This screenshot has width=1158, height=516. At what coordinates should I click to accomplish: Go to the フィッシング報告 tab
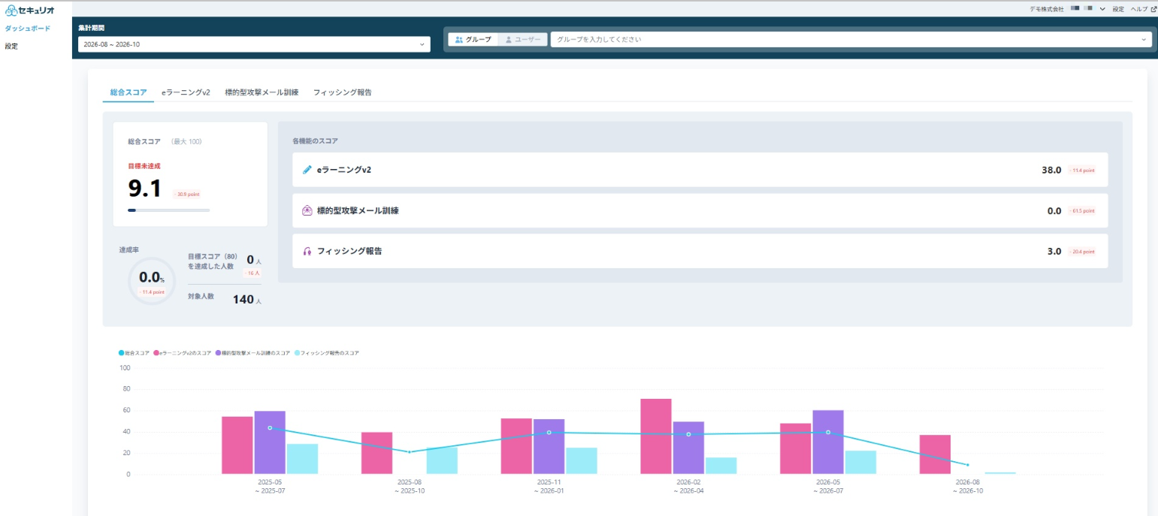coord(343,92)
